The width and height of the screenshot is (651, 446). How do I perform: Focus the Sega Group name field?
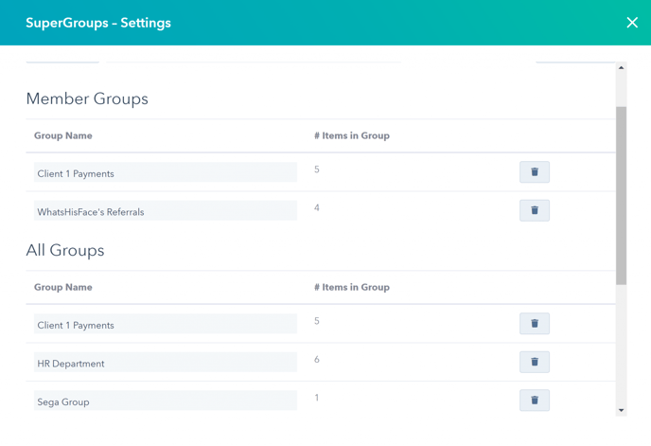[166, 400]
